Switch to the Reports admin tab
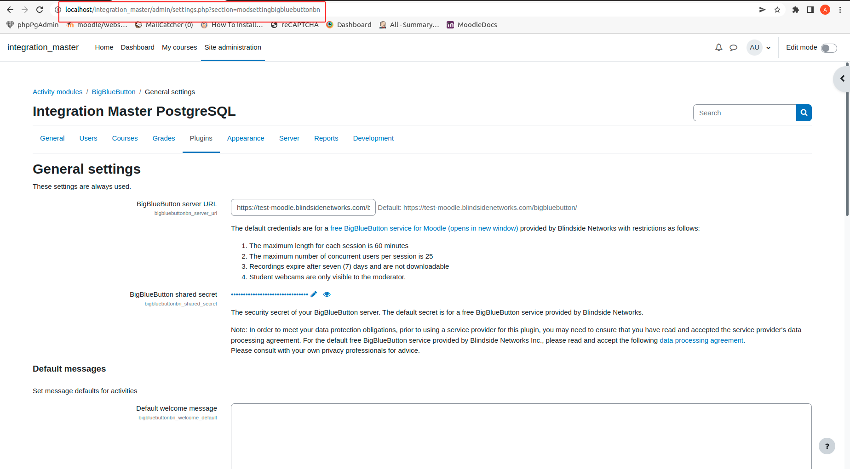Image resolution: width=850 pixels, height=469 pixels. [326, 138]
